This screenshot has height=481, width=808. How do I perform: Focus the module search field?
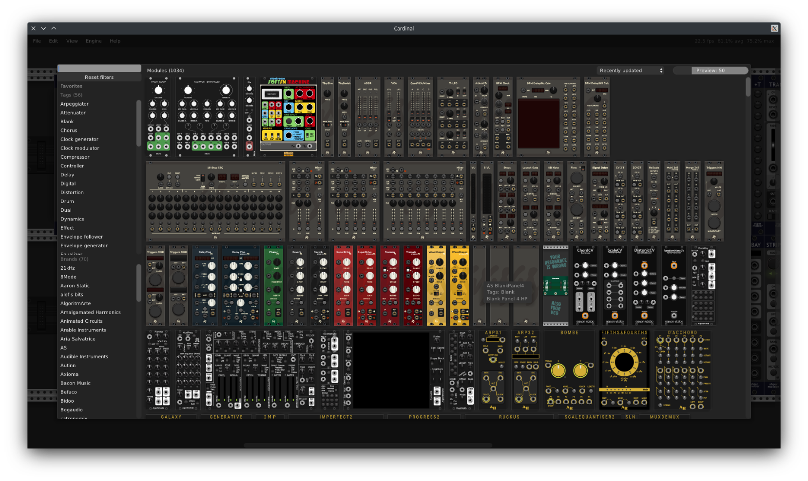point(99,69)
